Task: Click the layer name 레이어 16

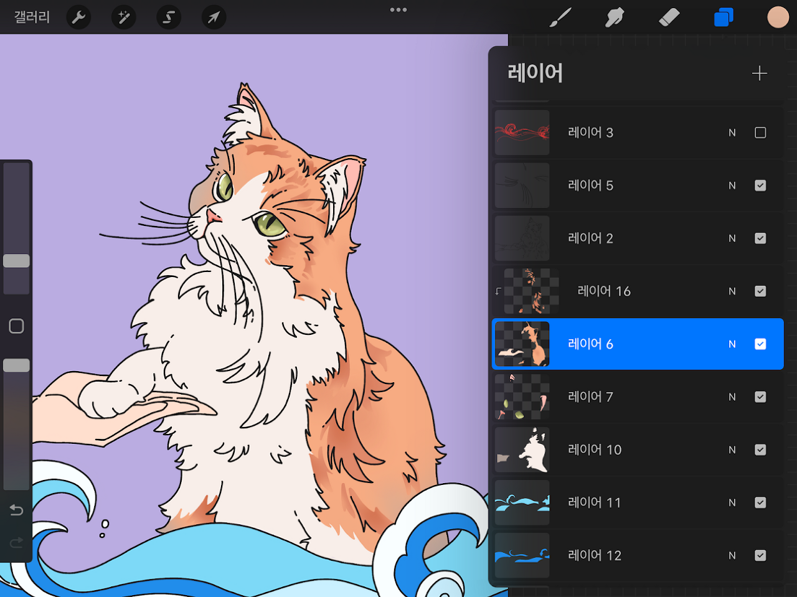Action: click(x=604, y=291)
